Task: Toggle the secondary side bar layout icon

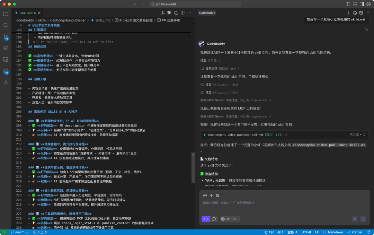Action: tap(362, 4)
